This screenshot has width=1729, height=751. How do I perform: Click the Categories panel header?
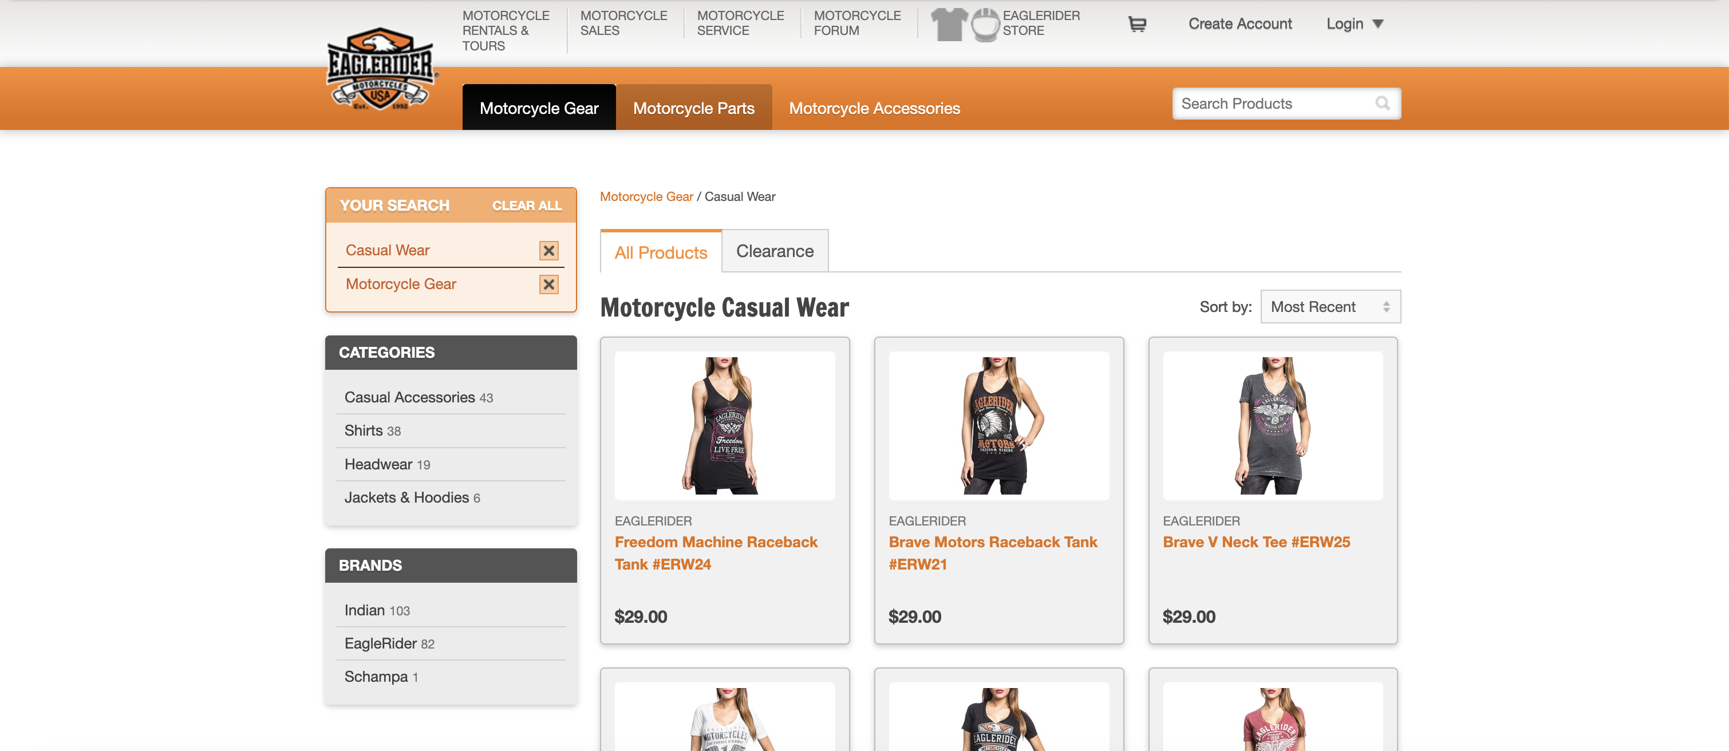tap(451, 353)
